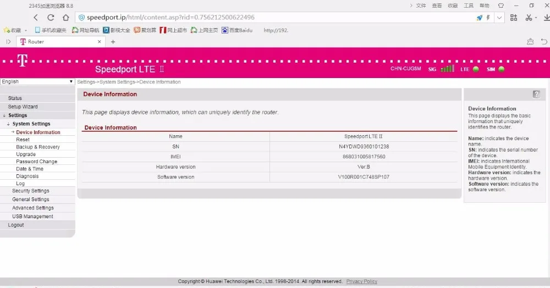Click the lightning bolt icon in address bar
The image size is (550, 288).
click(x=488, y=18)
